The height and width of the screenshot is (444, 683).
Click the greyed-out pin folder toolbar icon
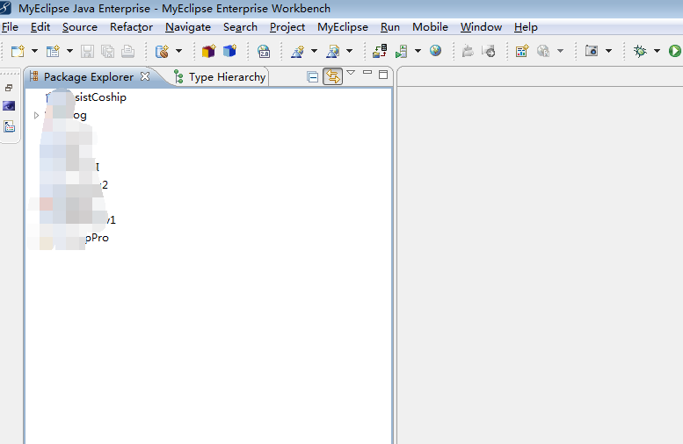pos(468,51)
